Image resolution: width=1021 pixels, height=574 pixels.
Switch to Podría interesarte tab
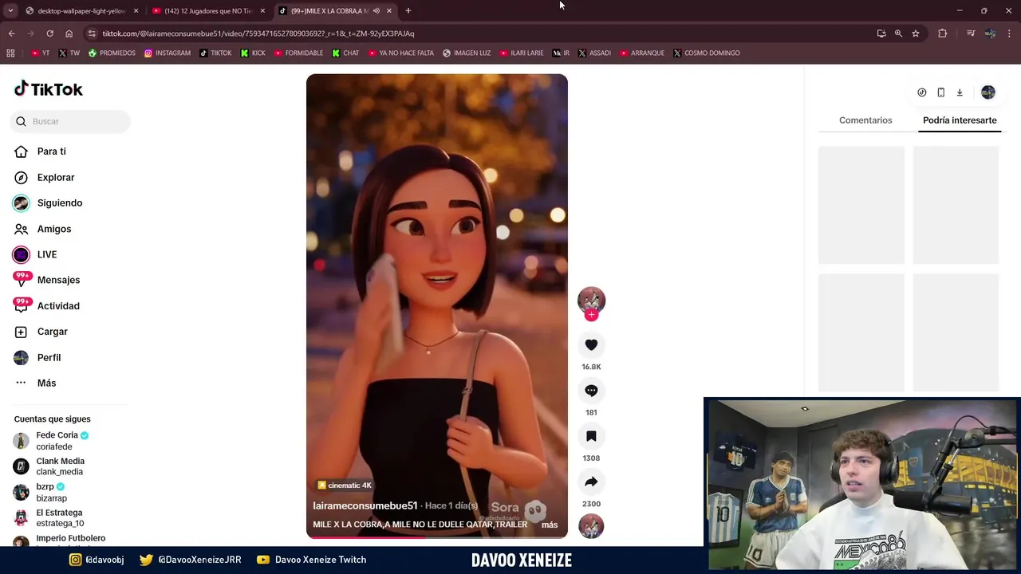coord(960,120)
